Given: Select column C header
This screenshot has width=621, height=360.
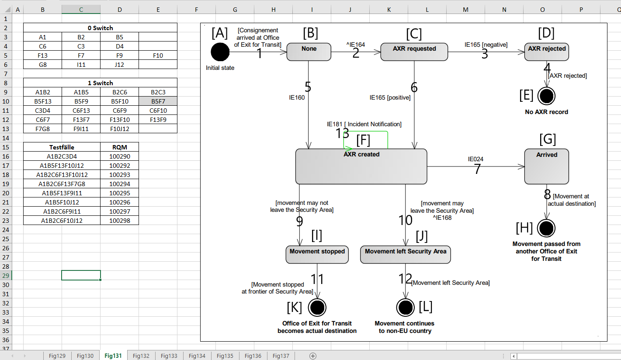Looking at the screenshot, I should point(81,9).
